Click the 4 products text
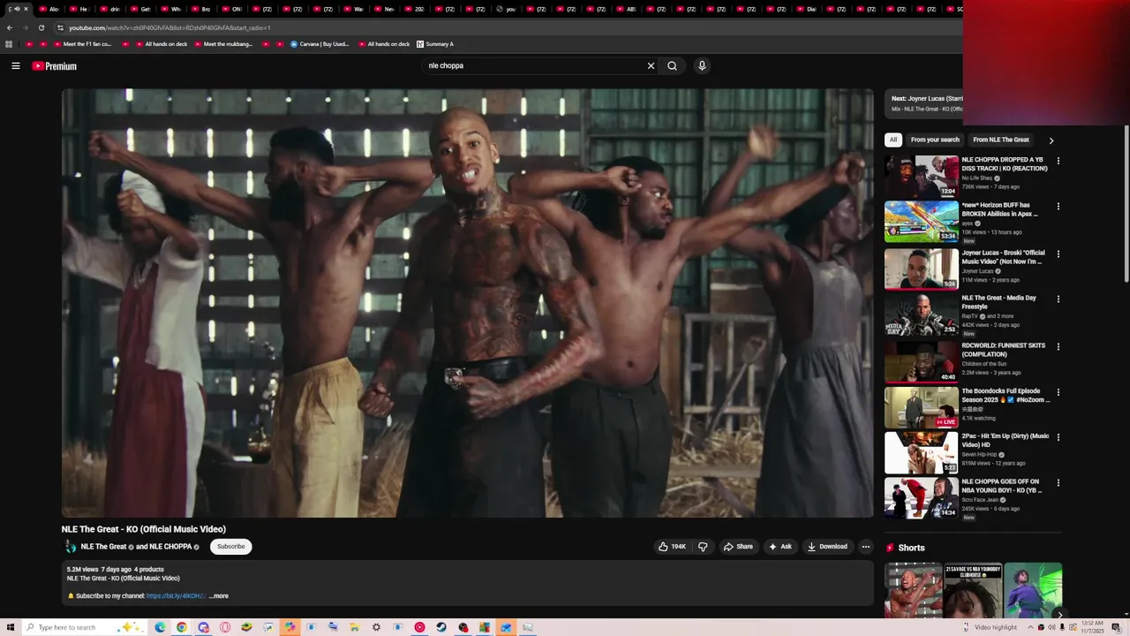The width and height of the screenshot is (1130, 636). point(149,570)
